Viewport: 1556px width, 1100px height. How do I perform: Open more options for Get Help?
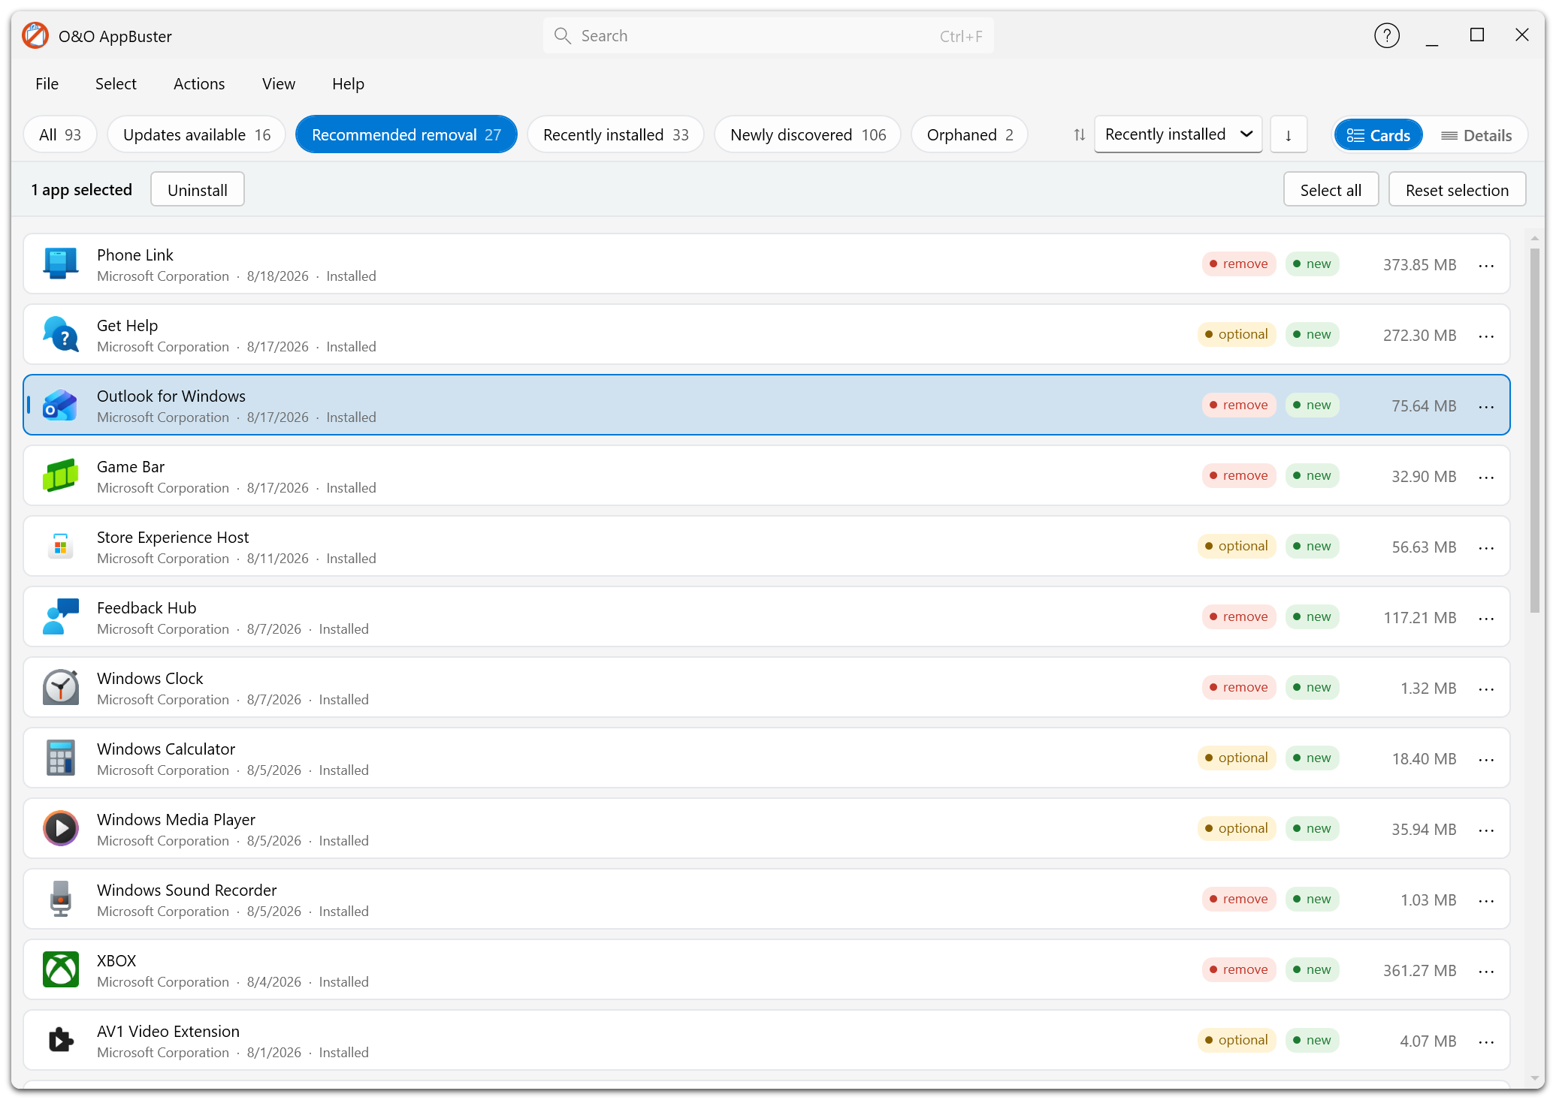[1486, 336]
